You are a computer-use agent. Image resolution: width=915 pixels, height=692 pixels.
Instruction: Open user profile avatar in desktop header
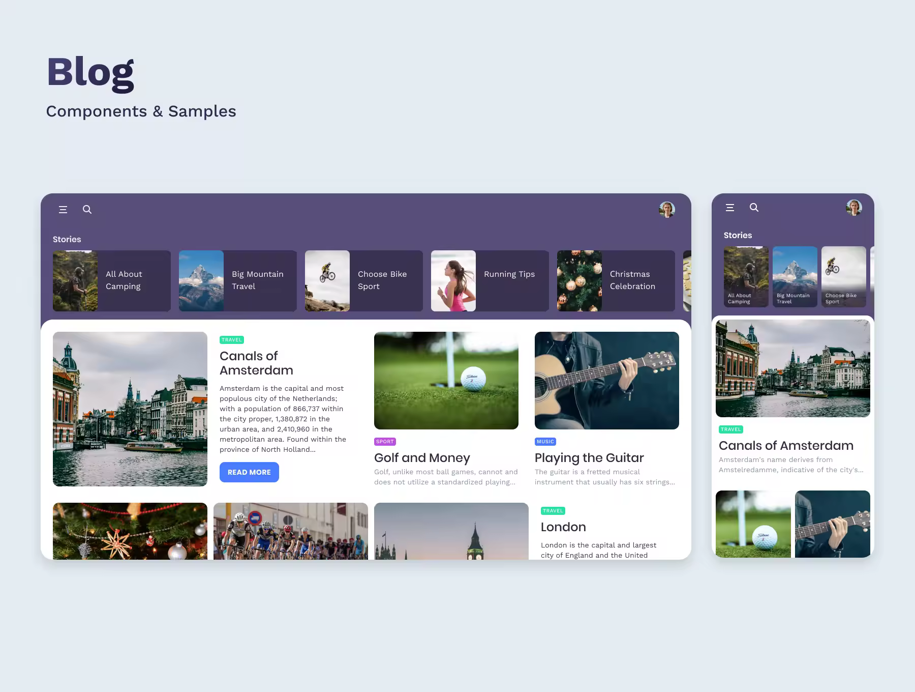[x=667, y=210]
